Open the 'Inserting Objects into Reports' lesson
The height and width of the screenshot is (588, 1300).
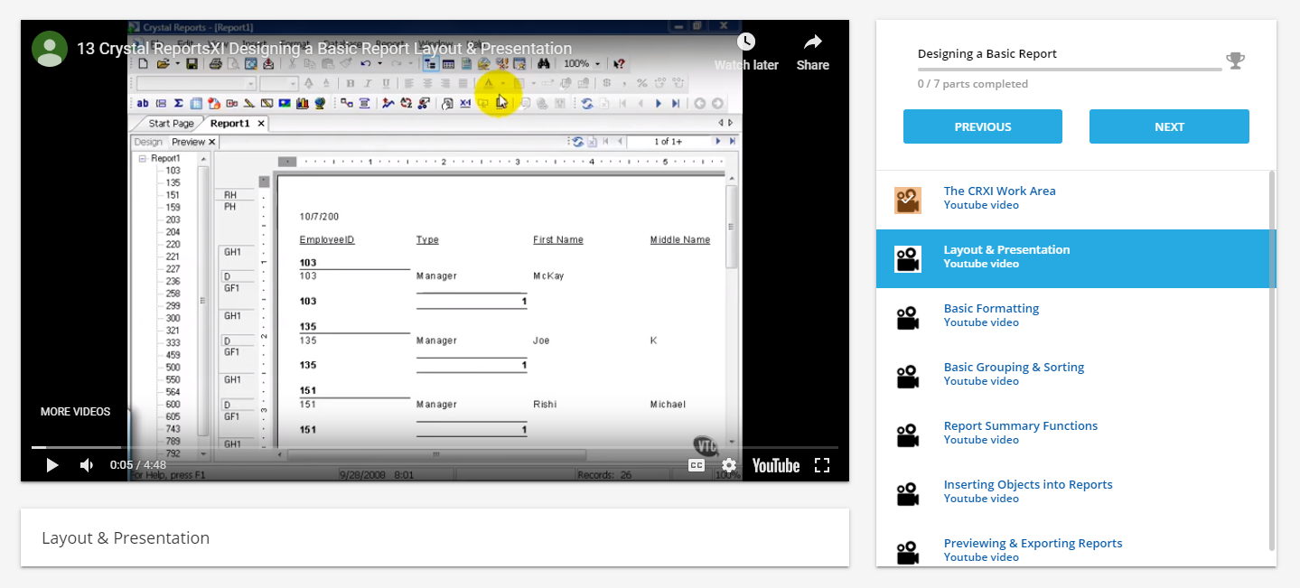pos(1028,484)
